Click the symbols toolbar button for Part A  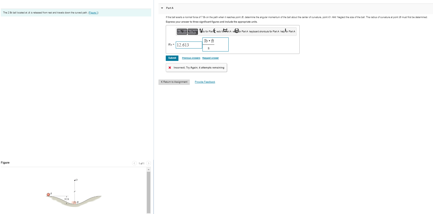click(193, 32)
